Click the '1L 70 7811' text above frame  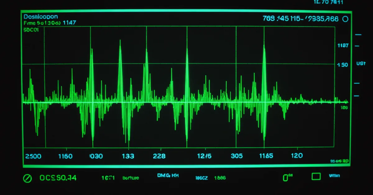(328, 2)
